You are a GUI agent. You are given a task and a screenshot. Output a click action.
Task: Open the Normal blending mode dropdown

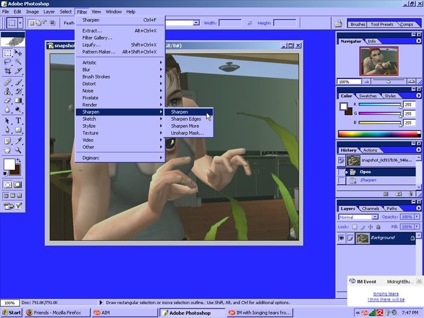pos(358,217)
